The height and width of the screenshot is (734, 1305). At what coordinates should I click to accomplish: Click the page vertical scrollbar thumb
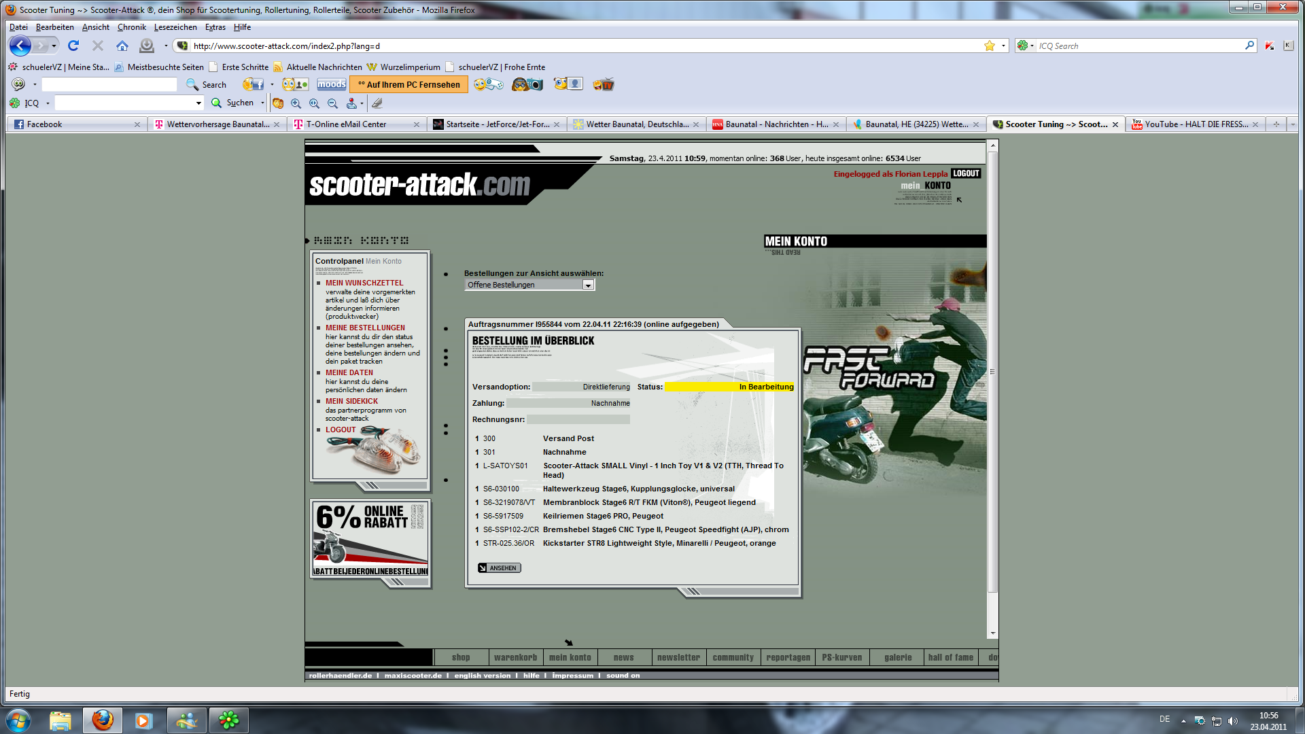click(x=992, y=371)
